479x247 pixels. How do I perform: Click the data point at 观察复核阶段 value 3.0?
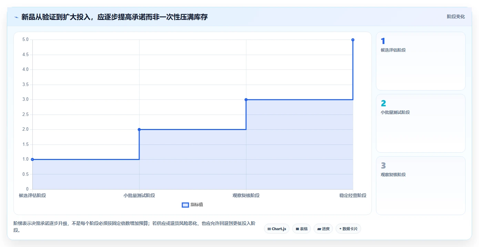[x=246, y=99]
